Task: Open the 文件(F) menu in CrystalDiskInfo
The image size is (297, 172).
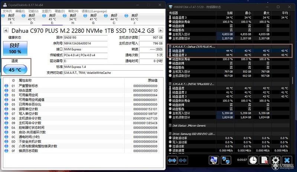Action: pyautogui.click(x=7, y=11)
